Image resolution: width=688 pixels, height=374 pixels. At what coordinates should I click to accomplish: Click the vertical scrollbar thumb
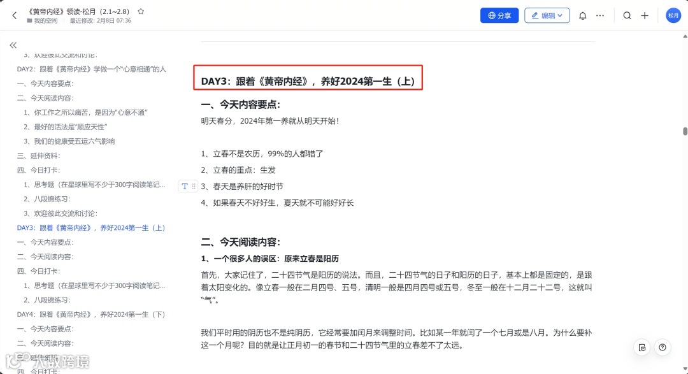[x=684, y=131]
